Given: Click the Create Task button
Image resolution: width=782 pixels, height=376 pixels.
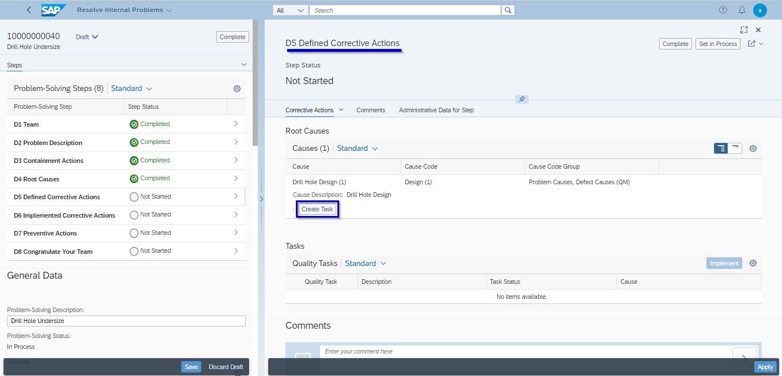Looking at the screenshot, I should (x=317, y=209).
